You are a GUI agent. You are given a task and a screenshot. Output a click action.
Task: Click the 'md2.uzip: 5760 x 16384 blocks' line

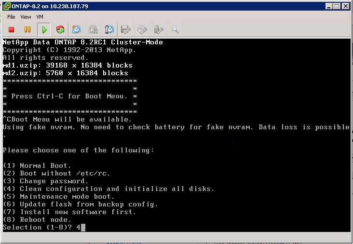click(x=65, y=73)
